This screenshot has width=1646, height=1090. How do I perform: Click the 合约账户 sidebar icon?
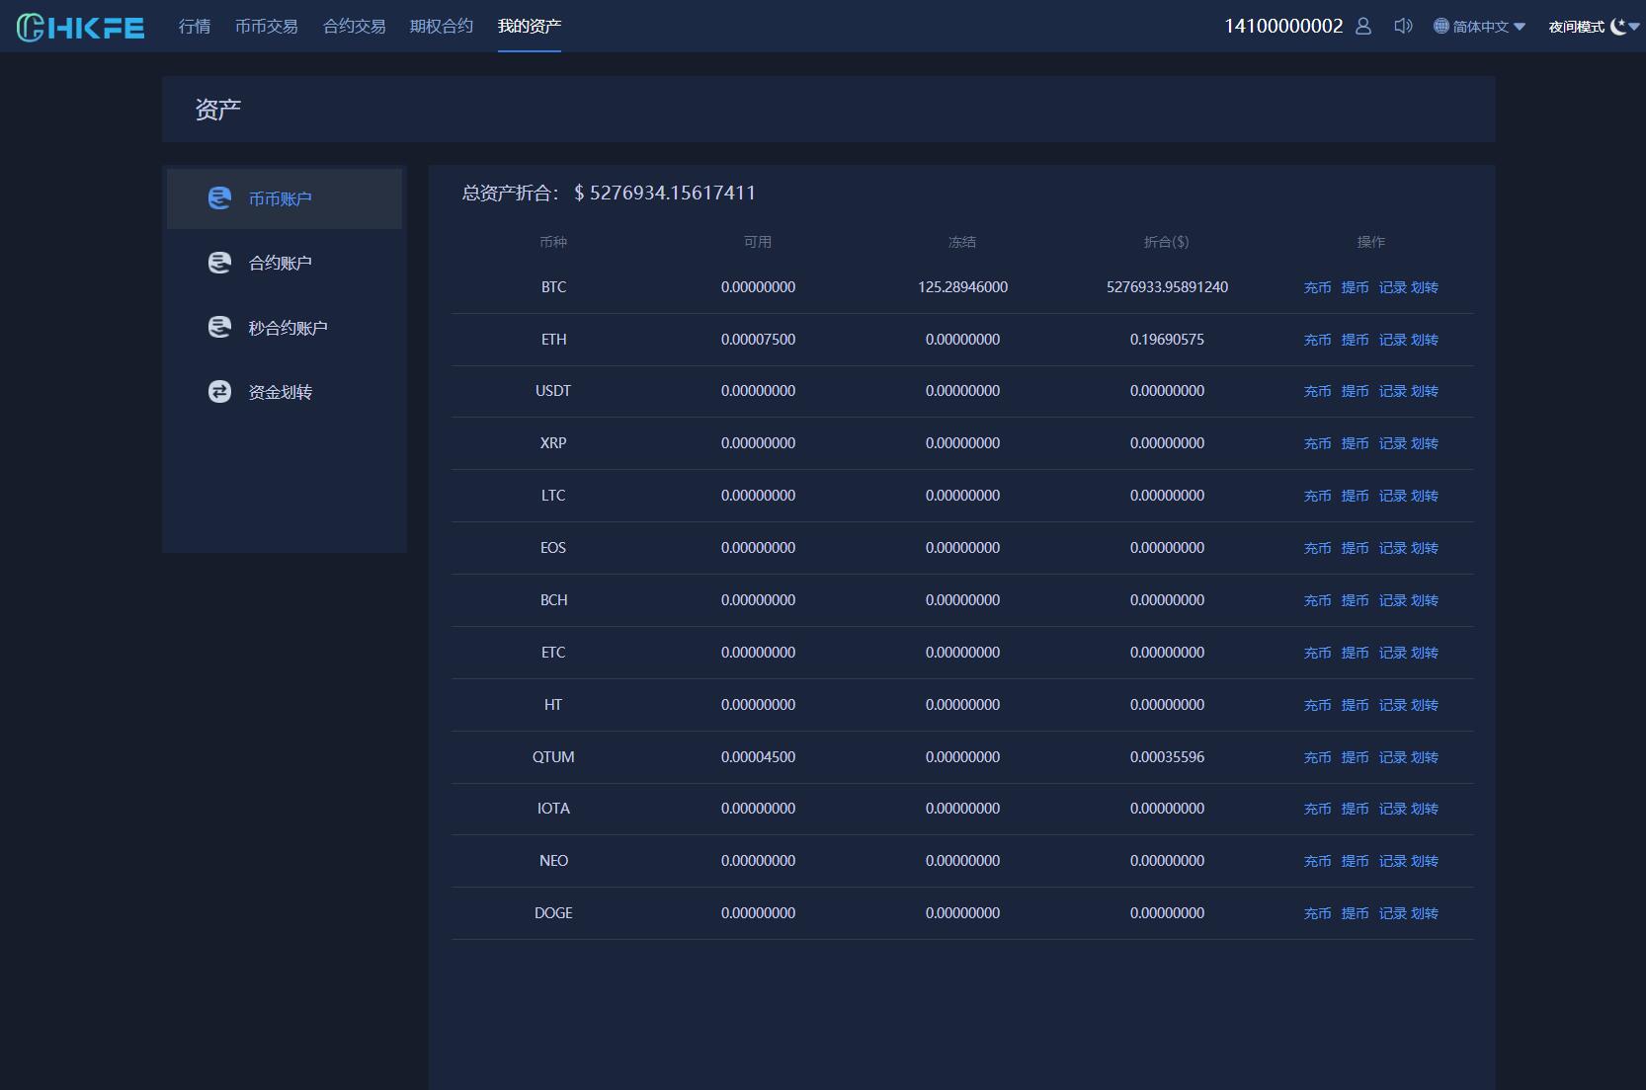point(219,263)
